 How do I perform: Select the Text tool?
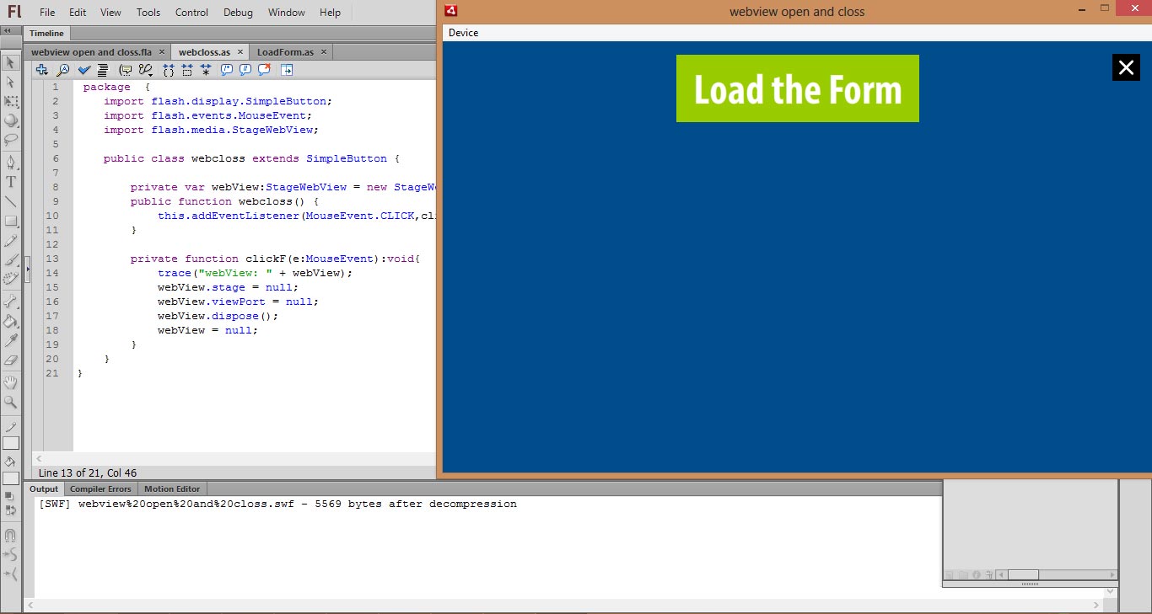pos(11,181)
